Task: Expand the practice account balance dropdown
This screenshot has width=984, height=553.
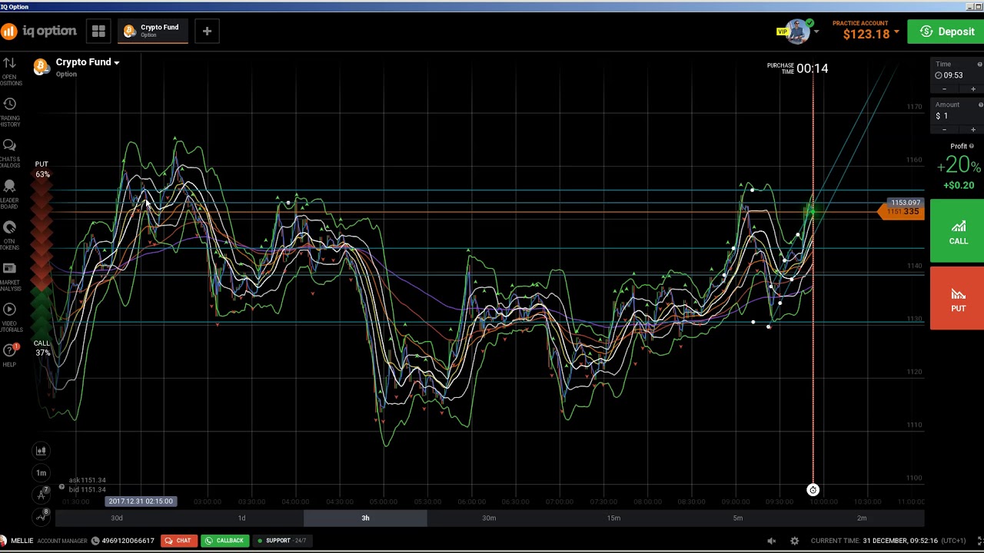Action: point(896,32)
